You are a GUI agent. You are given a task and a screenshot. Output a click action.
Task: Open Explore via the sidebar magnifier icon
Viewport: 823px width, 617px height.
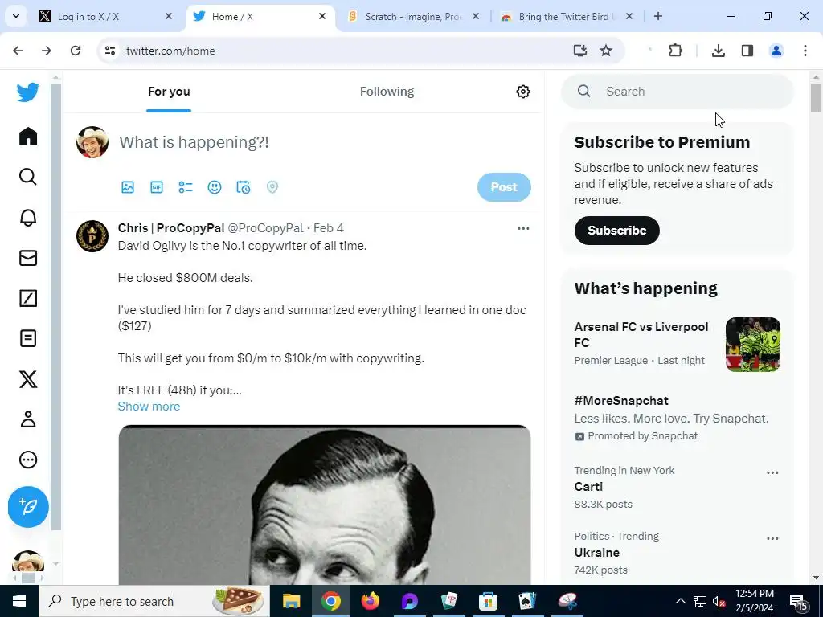click(28, 177)
